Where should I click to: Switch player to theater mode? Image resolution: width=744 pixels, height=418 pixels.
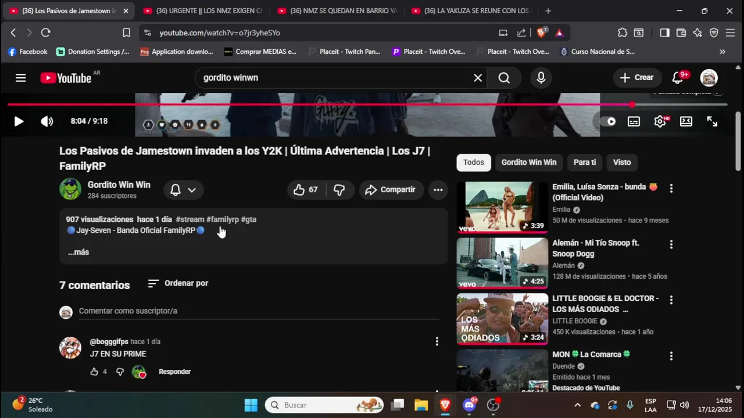(686, 121)
